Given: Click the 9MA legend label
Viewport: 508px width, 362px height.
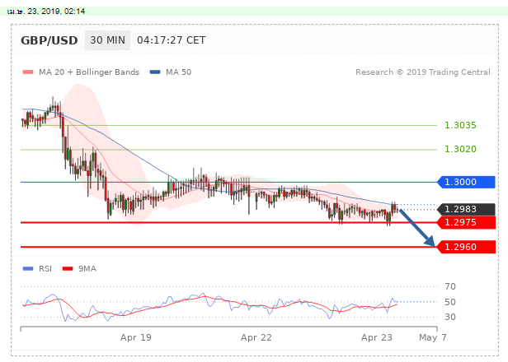Looking at the screenshot, I should click(87, 268).
